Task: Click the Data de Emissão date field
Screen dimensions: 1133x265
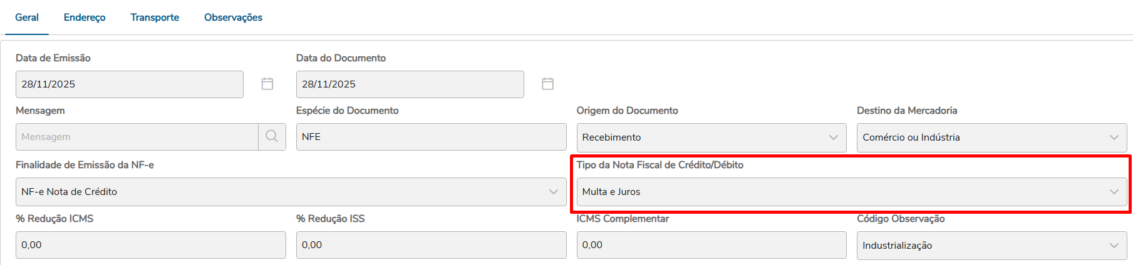Action: point(129,84)
